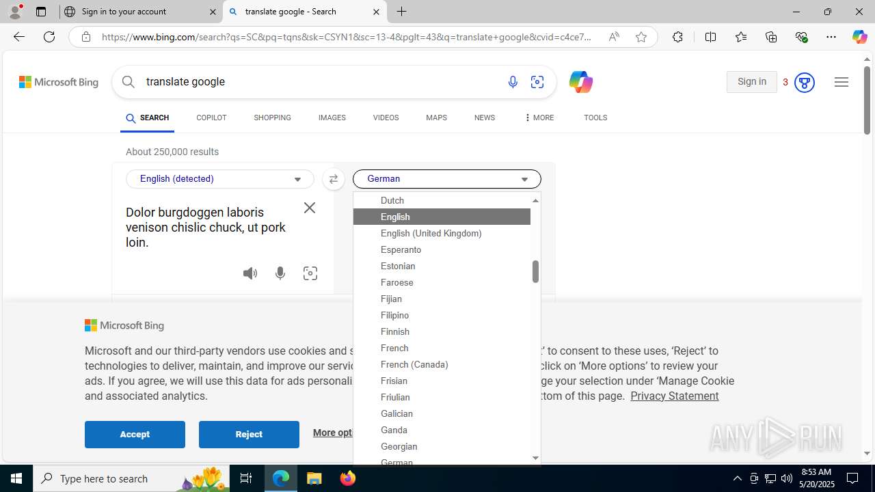Open visual search camera icon

537,82
